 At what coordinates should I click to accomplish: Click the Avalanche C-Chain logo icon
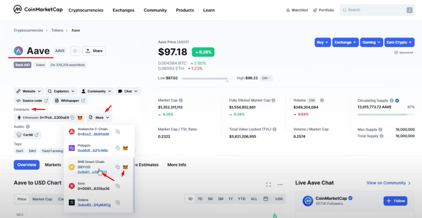(71, 131)
